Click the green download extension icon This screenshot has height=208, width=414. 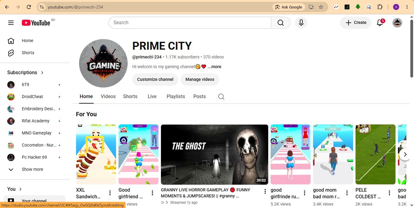(x=358, y=7)
